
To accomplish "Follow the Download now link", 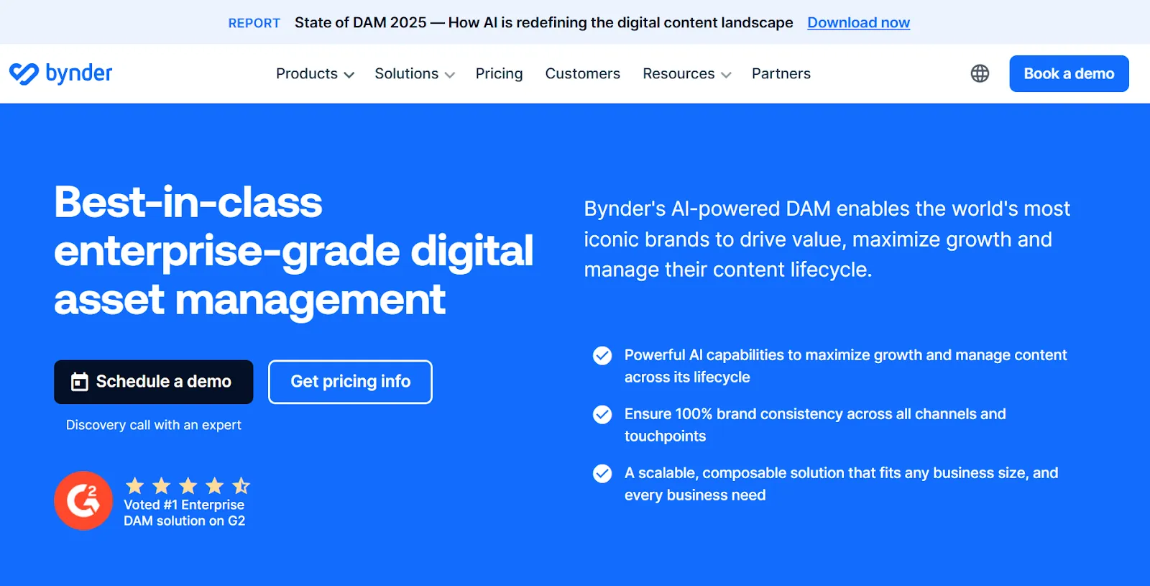I will [858, 22].
